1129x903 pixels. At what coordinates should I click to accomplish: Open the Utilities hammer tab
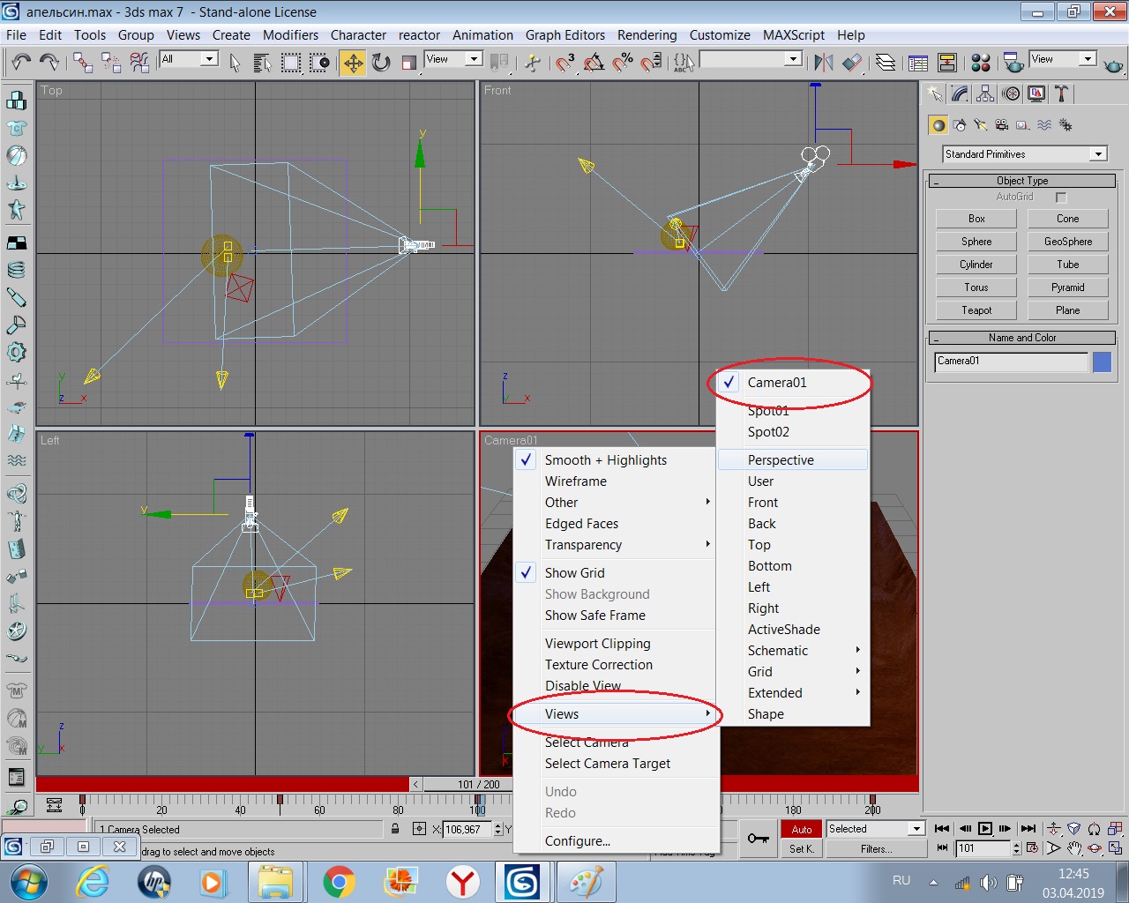(x=1062, y=93)
